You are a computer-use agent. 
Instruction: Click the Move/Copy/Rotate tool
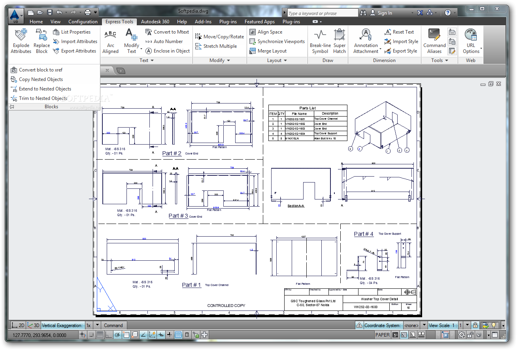coord(220,36)
